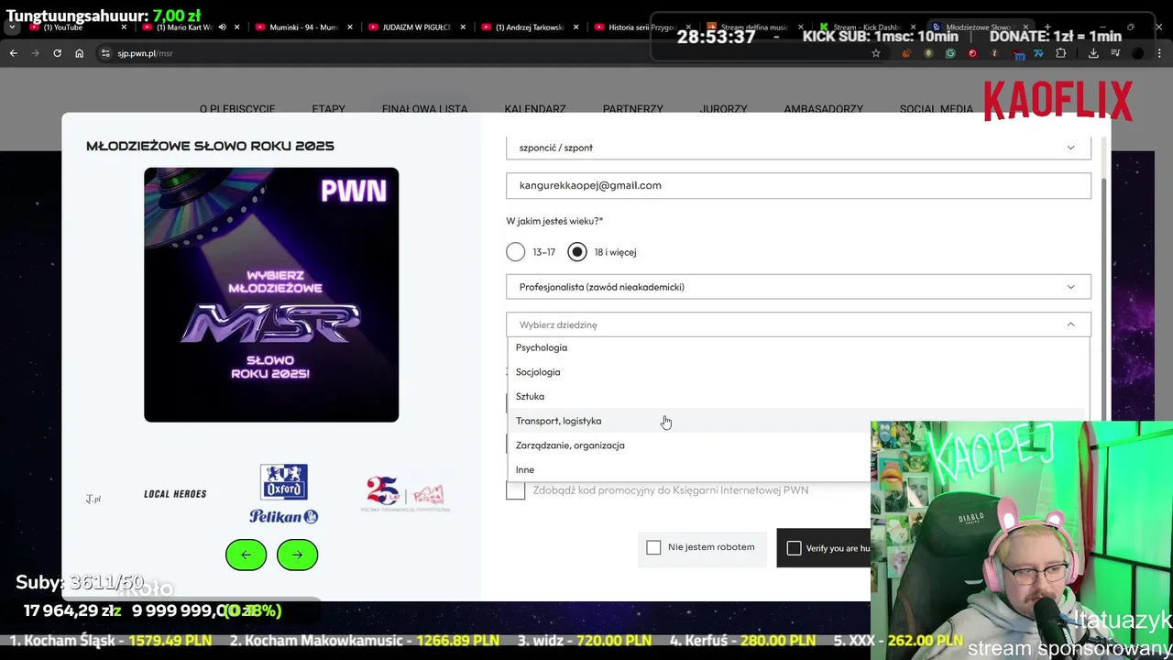Collapse the Wybierz dziedzinę dropdown
This screenshot has width=1173, height=660.
pyautogui.click(x=798, y=324)
